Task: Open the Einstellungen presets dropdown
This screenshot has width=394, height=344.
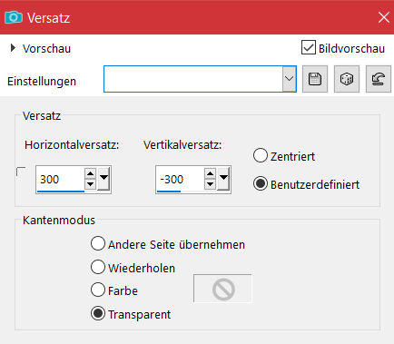Action: point(290,79)
